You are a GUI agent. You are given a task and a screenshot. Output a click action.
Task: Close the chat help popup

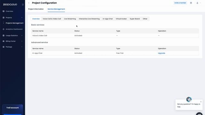coord(201,102)
